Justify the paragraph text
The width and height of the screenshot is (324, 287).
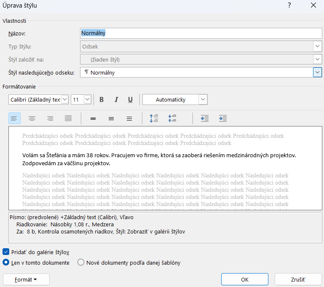[68, 118]
